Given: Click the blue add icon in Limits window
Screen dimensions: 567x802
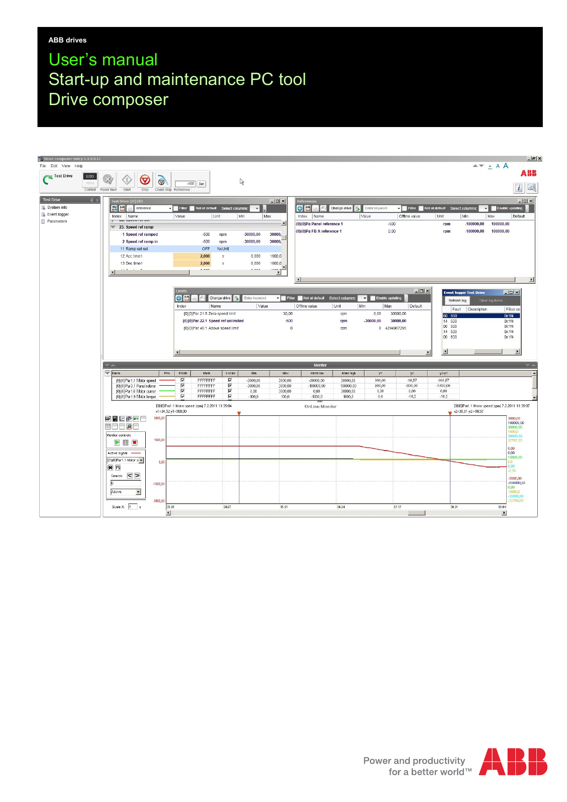Looking at the screenshot, I should tap(179, 298).
